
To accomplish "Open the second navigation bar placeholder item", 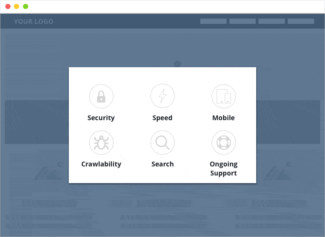I will (x=242, y=21).
